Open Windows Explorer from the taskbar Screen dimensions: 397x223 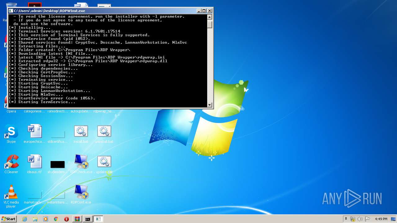pyautogui.click(x=35, y=219)
